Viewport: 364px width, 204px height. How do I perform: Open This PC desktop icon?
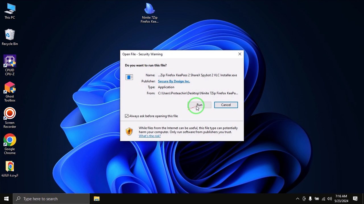pos(10,11)
